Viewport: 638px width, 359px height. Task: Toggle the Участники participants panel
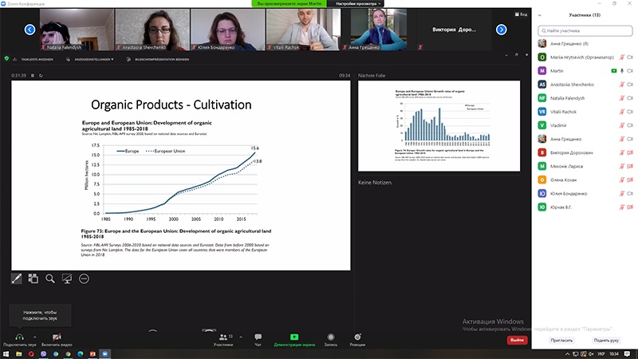click(x=223, y=338)
